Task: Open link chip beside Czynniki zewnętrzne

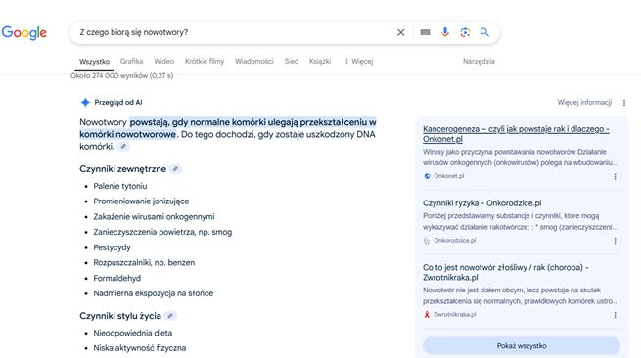Action: pyautogui.click(x=175, y=169)
